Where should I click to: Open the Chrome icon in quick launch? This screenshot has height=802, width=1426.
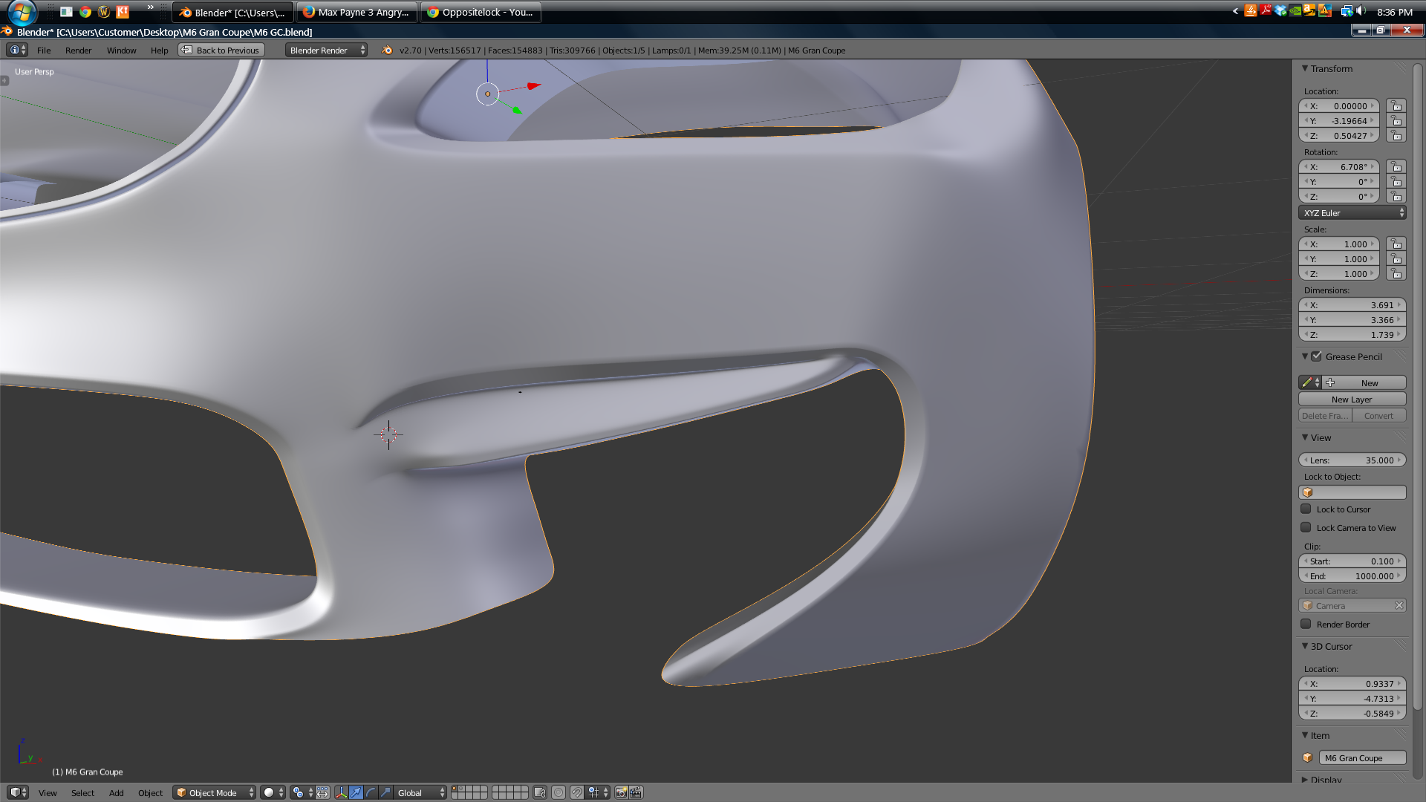[85, 12]
